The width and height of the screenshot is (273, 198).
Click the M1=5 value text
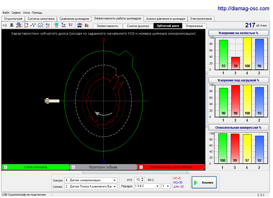[x=177, y=178]
